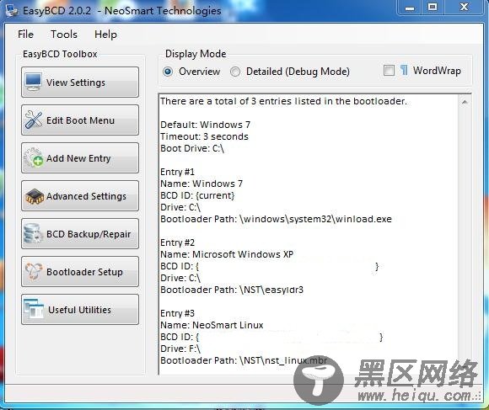
Task: Select Detailed (Debug Mode) radio button
Action: (x=235, y=72)
